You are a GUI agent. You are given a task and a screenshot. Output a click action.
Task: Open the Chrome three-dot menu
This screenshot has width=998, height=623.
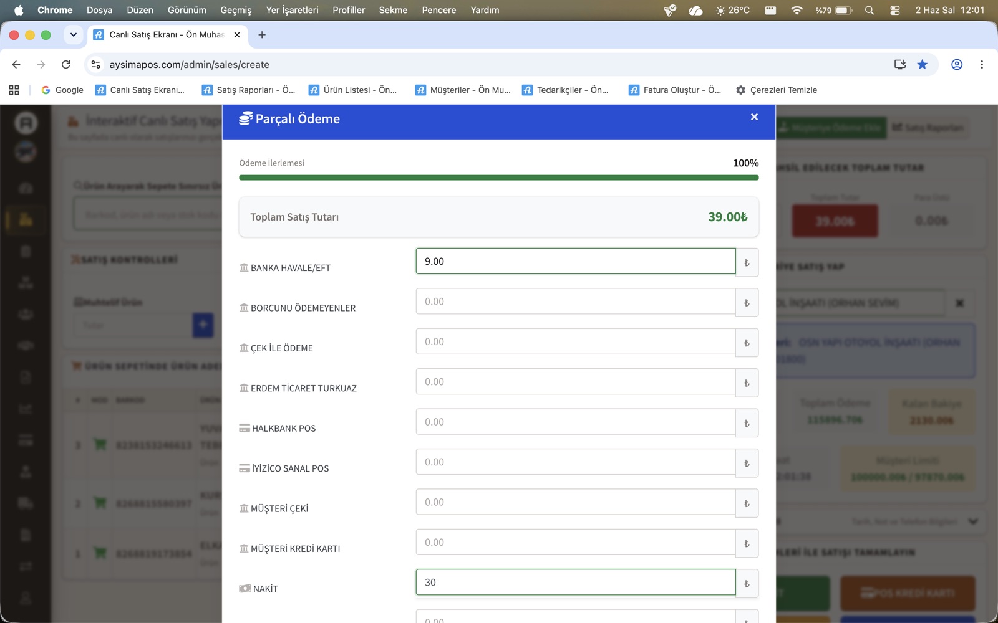982,64
